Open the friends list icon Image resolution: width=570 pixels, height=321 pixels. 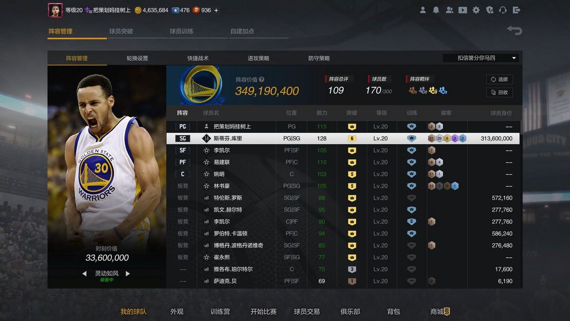(x=449, y=10)
